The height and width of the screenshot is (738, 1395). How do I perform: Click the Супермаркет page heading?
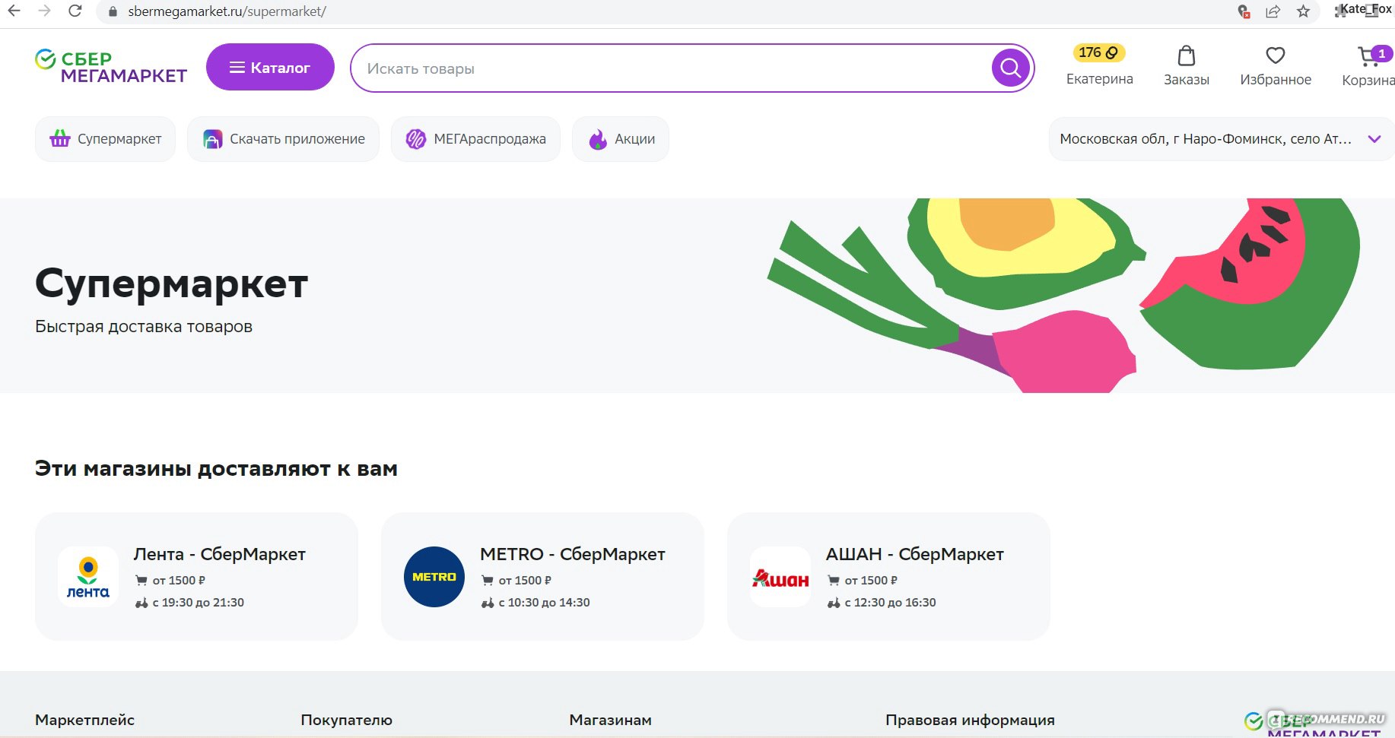(x=171, y=284)
